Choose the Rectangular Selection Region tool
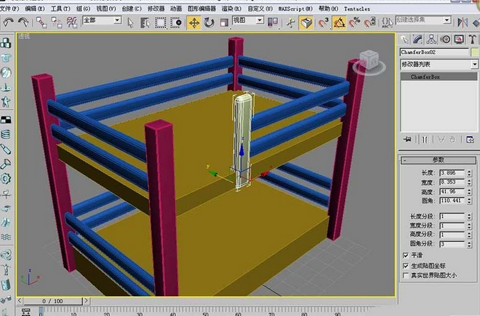 (x=160, y=22)
